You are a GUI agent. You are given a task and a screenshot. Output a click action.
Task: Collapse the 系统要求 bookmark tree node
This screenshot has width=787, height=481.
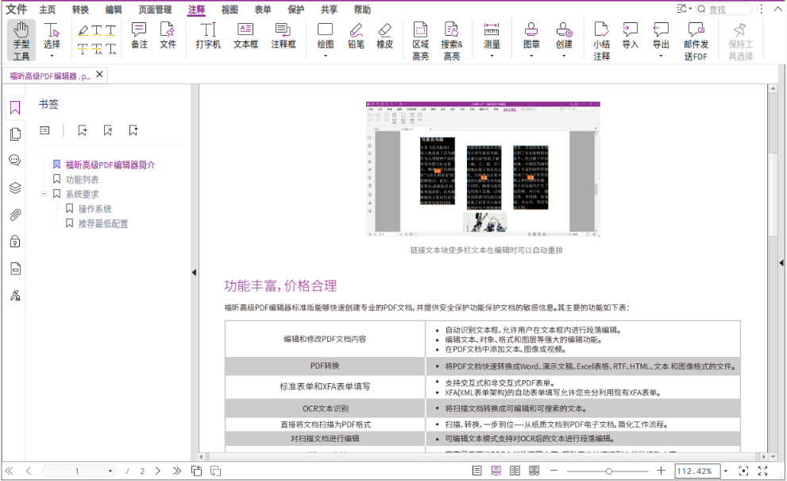[45, 192]
